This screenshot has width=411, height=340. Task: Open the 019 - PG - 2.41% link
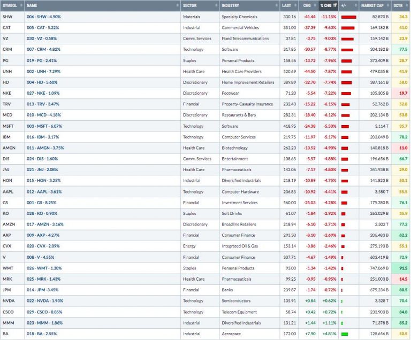coord(42,60)
